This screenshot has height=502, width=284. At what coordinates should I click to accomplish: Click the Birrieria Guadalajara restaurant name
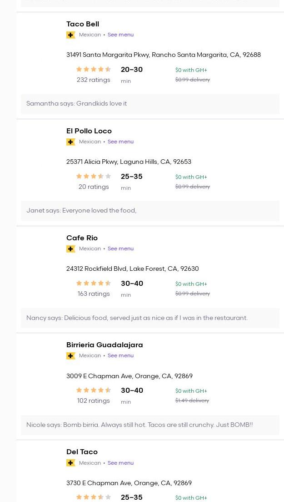pyautogui.click(x=105, y=345)
